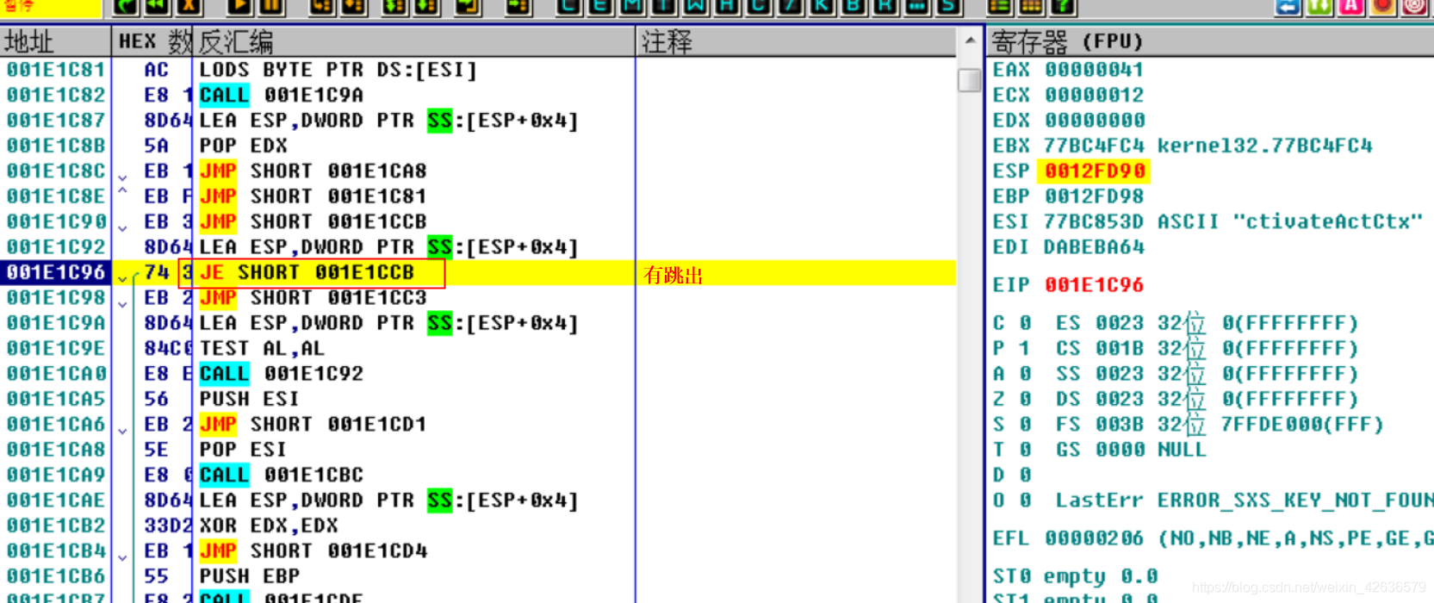Select address 001E1C81 row
Image resolution: width=1434 pixels, height=603 pixels.
tap(55, 70)
